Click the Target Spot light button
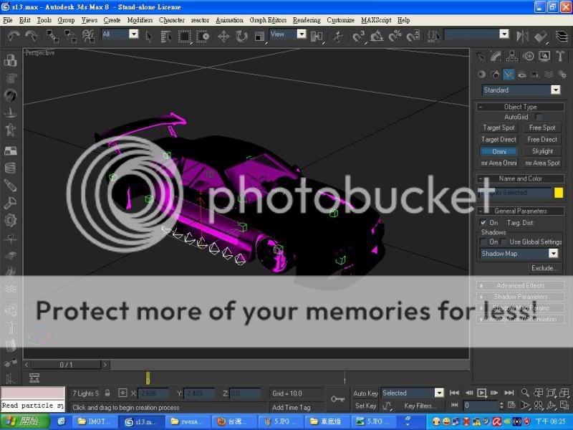This screenshot has height=430, width=573. click(x=498, y=128)
